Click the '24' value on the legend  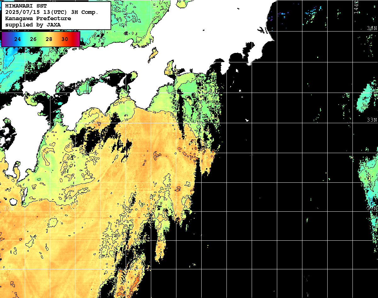click(18, 39)
